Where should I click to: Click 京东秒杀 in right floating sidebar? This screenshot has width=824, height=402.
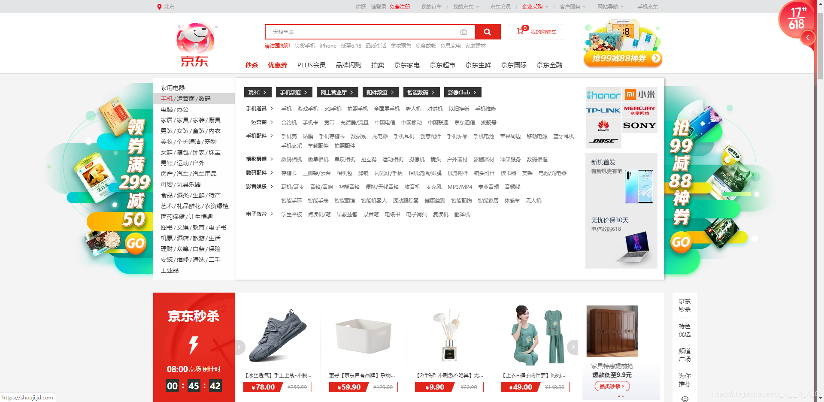(x=685, y=305)
